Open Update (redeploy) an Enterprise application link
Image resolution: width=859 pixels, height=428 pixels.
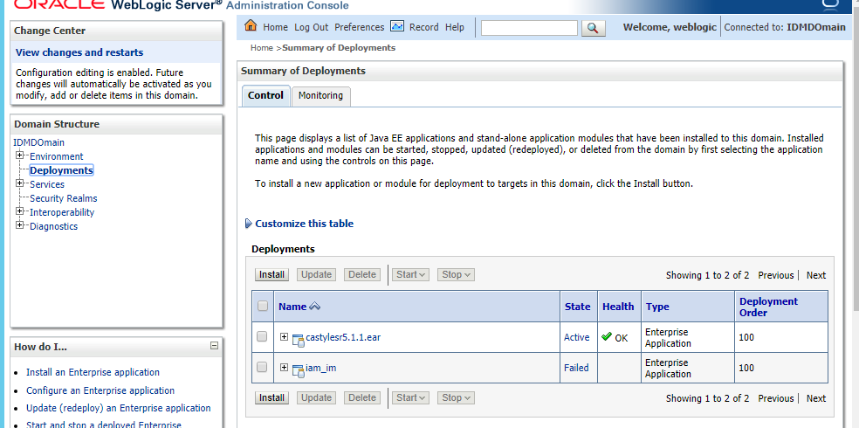(119, 408)
